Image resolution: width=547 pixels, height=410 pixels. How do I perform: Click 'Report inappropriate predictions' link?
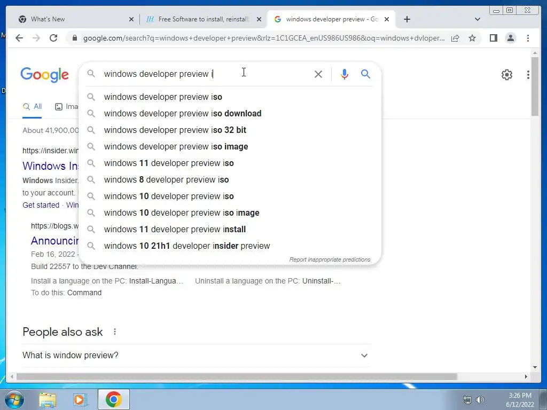pos(330,260)
